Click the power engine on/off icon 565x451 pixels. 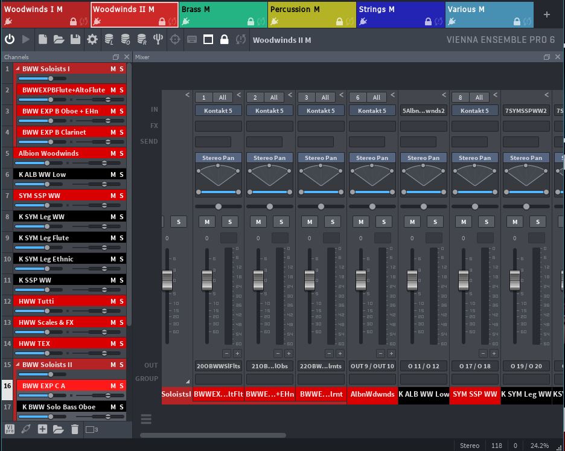[10, 39]
